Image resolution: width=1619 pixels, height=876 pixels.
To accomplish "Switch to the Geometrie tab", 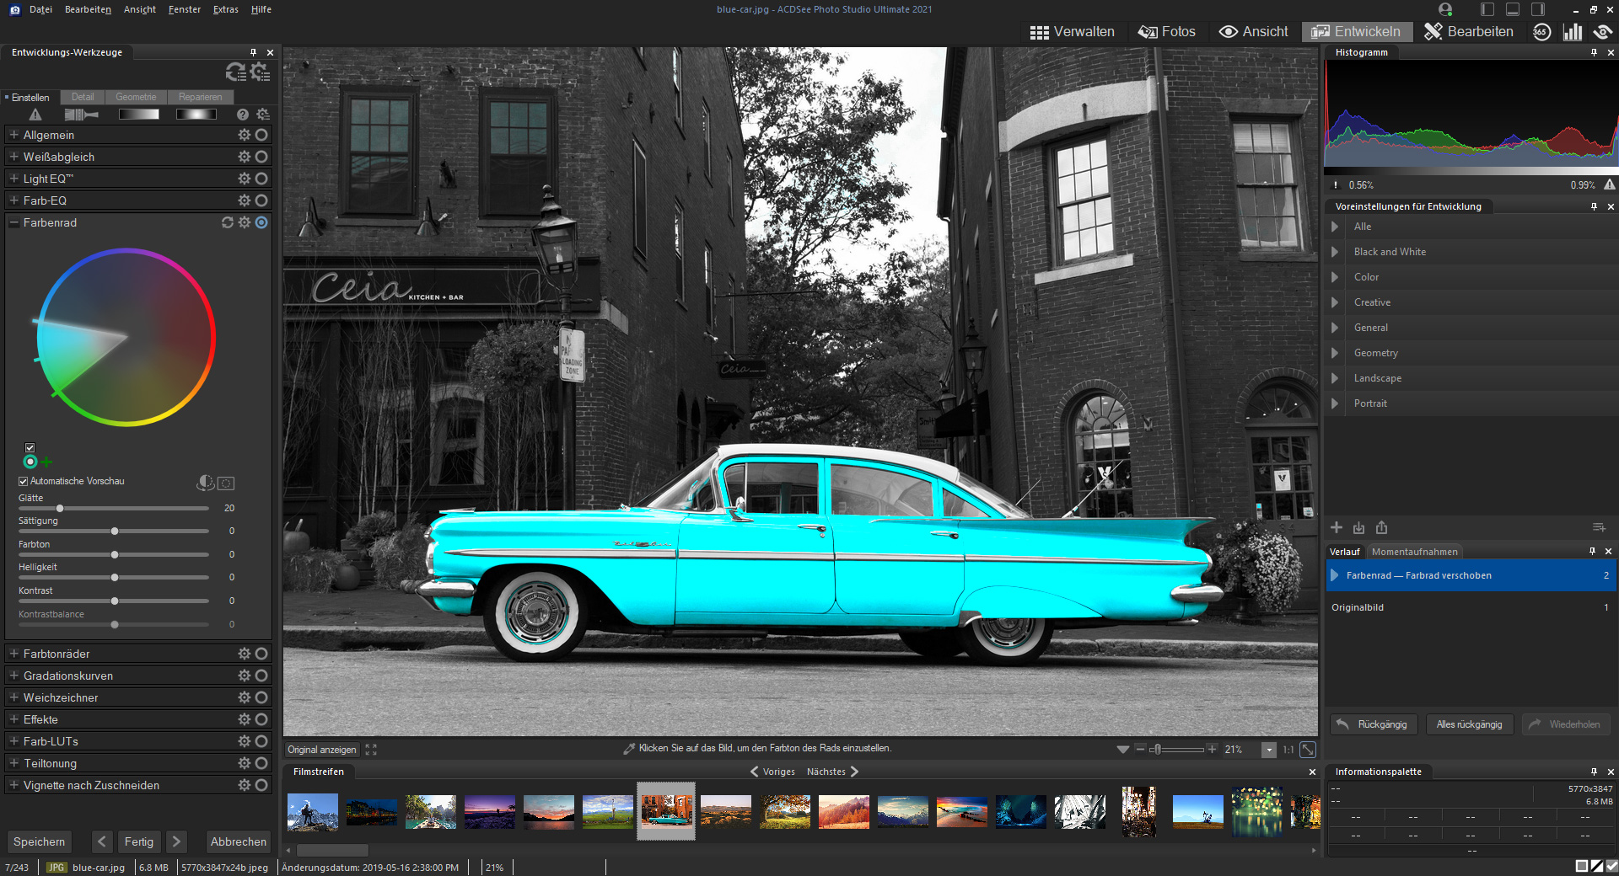I will [x=136, y=97].
